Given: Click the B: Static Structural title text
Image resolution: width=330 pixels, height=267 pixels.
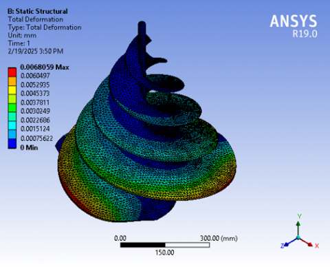Looking at the screenshot, I should (x=38, y=11).
